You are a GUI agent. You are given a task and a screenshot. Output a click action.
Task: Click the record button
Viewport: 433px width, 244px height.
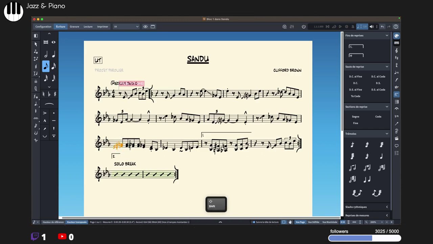(346, 26)
